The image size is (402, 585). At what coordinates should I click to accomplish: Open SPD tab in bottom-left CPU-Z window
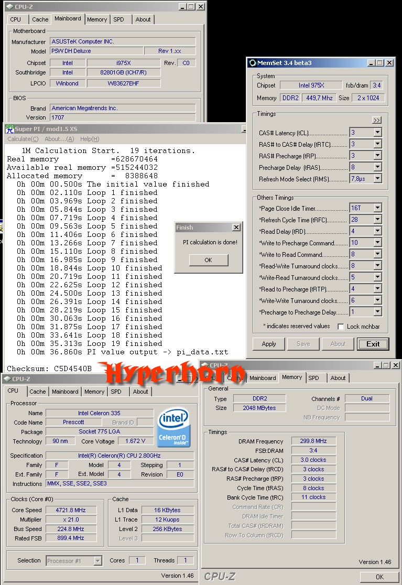coord(116,392)
